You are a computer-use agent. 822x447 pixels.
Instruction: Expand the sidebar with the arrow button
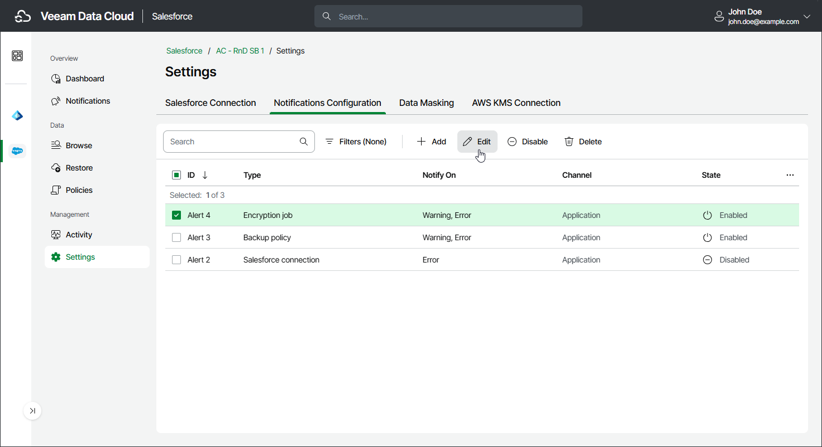(32, 411)
